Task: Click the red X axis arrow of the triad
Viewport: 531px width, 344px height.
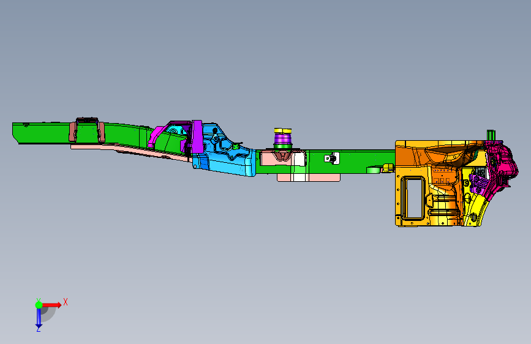Action: (52, 305)
